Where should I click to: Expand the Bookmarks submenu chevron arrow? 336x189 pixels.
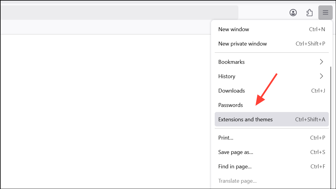point(321,62)
